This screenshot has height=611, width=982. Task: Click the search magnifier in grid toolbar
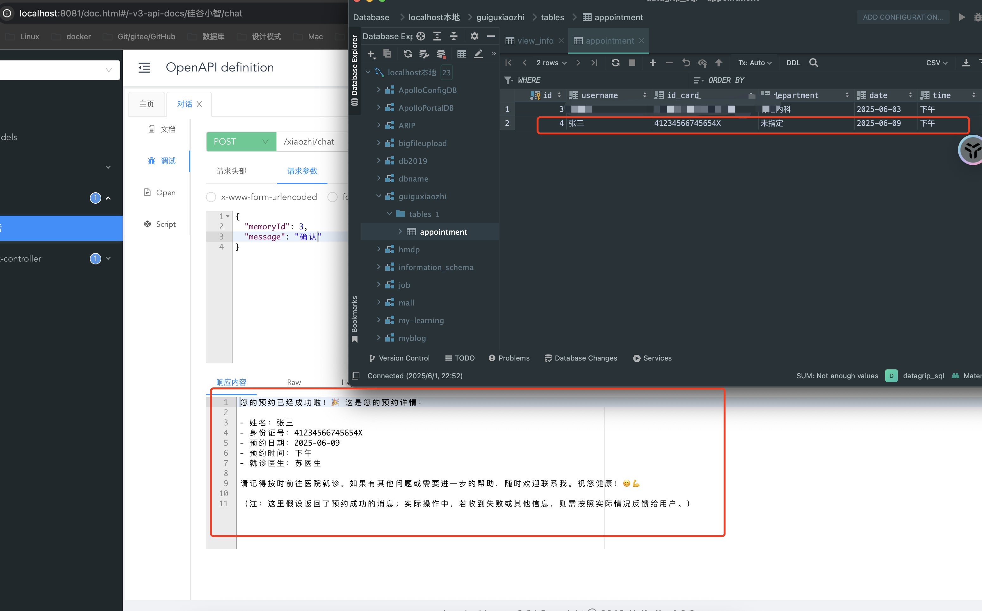tap(813, 63)
